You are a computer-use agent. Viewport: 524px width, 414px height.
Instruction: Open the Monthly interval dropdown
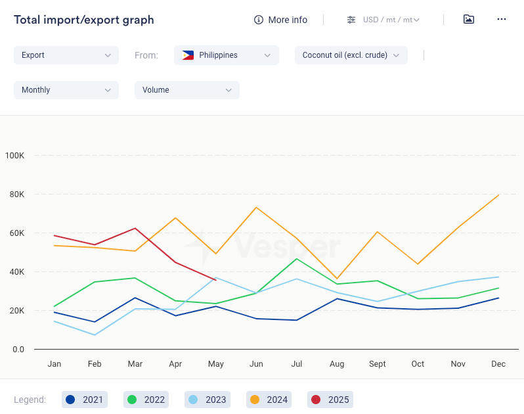(x=66, y=90)
